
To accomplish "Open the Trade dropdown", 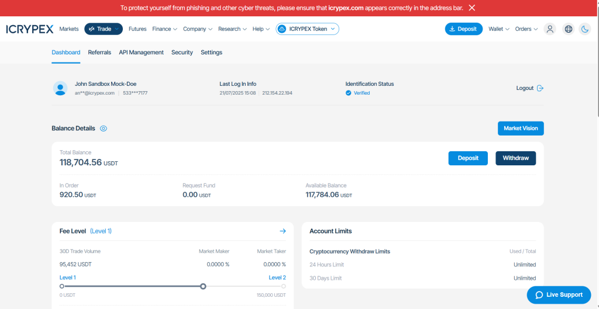I will pos(104,29).
